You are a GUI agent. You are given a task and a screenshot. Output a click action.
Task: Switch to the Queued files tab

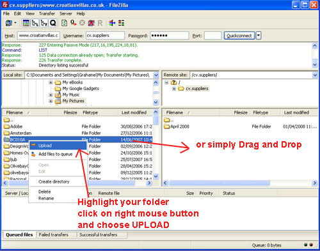[19, 235]
